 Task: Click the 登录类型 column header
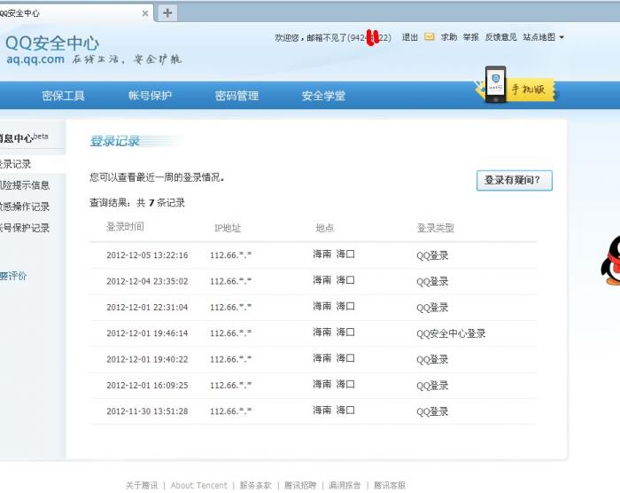click(x=436, y=228)
